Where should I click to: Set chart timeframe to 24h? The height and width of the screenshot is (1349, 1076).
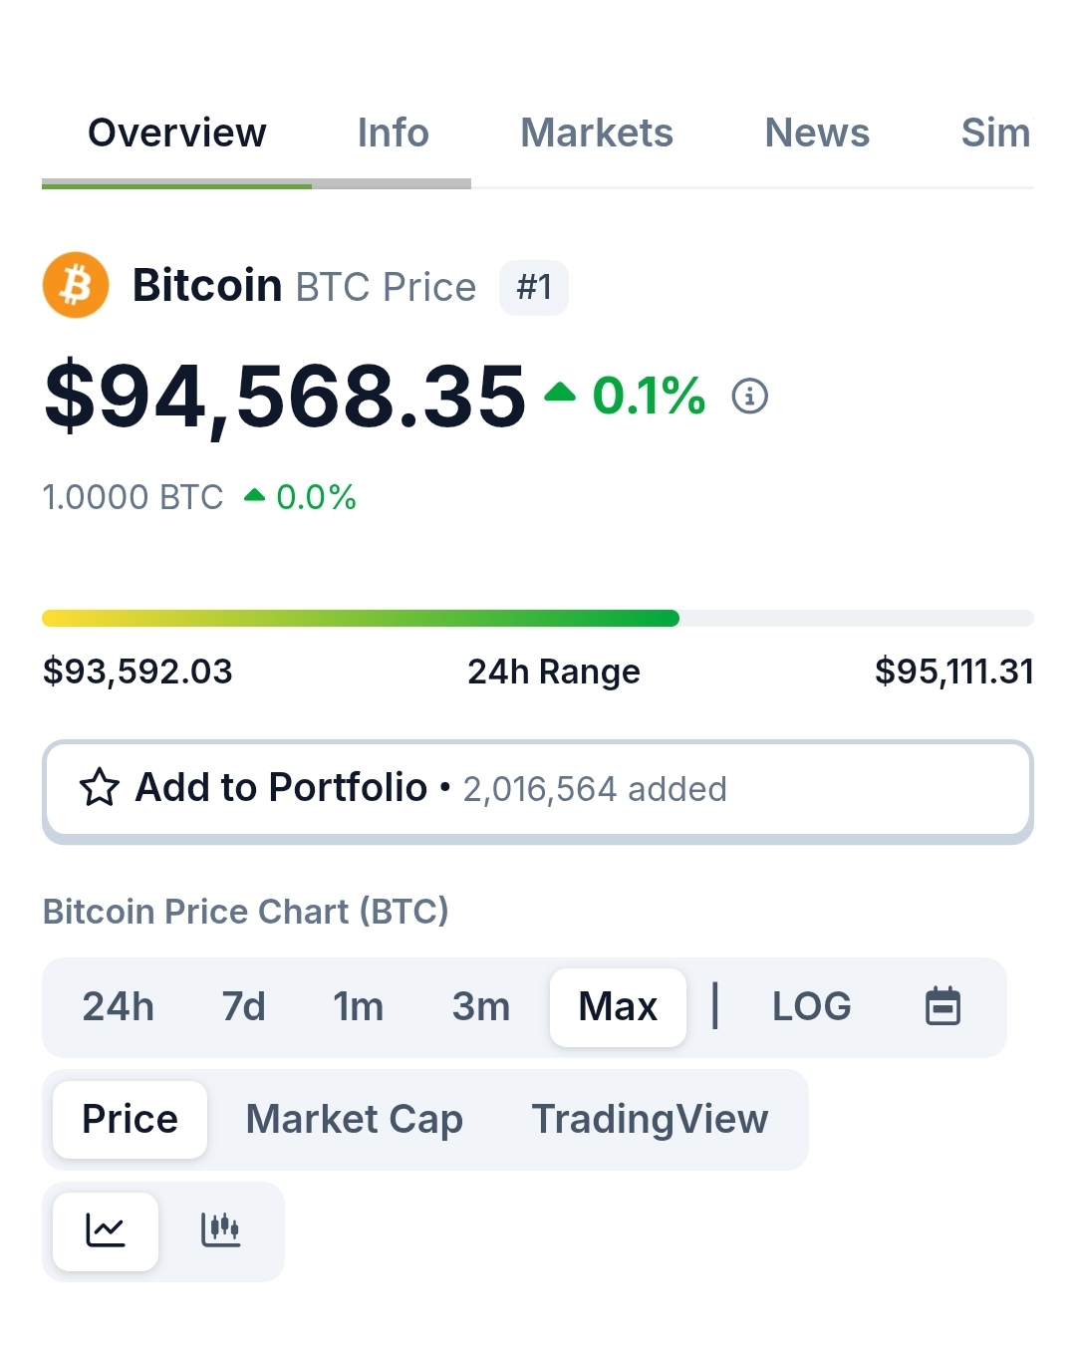pyautogui.click(x=119, y=1007)
